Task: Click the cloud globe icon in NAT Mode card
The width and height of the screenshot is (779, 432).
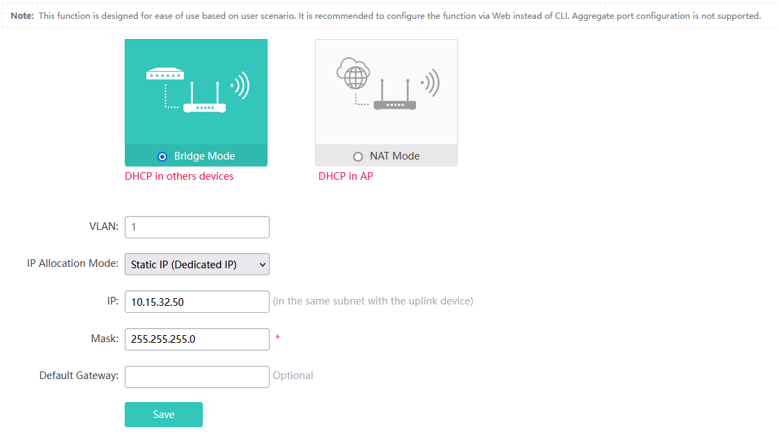Action: coord(353,73)
